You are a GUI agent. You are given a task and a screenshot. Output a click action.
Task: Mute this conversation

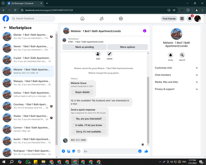tap(171, 55)
